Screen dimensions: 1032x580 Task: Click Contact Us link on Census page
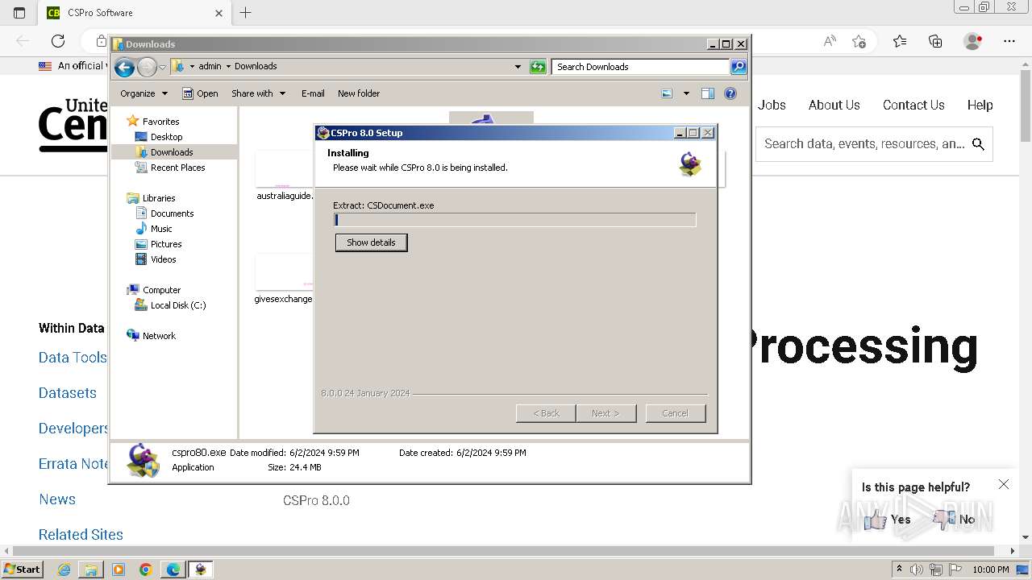pos(913,105)
